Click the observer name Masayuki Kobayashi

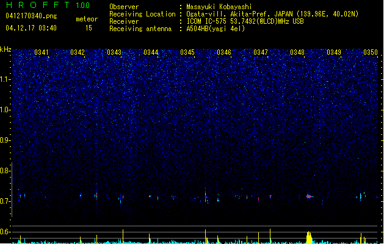[219, 7]
